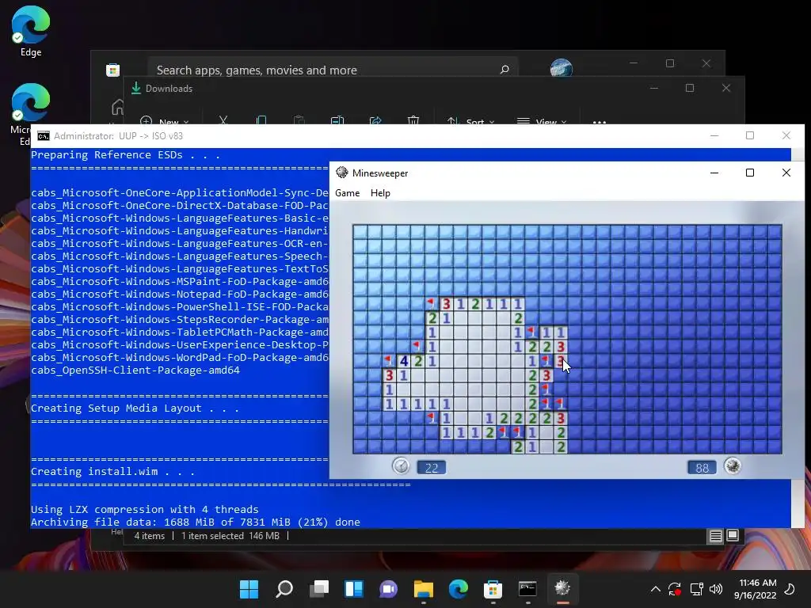Open the Game menu in Minesweeper

point(347,193)
